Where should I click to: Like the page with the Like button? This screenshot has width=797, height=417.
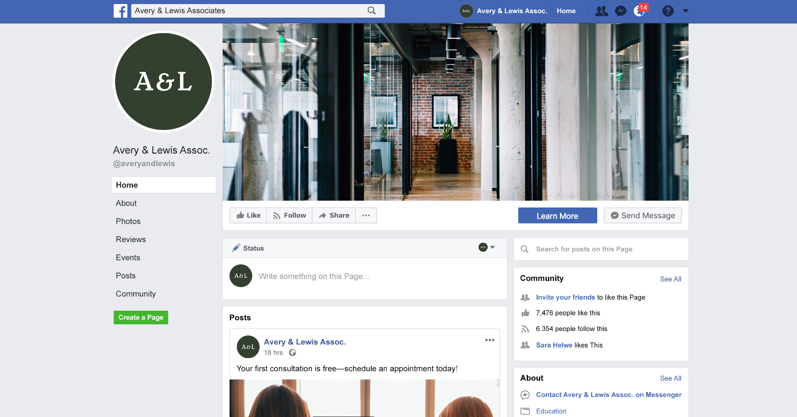coord(248,216)
